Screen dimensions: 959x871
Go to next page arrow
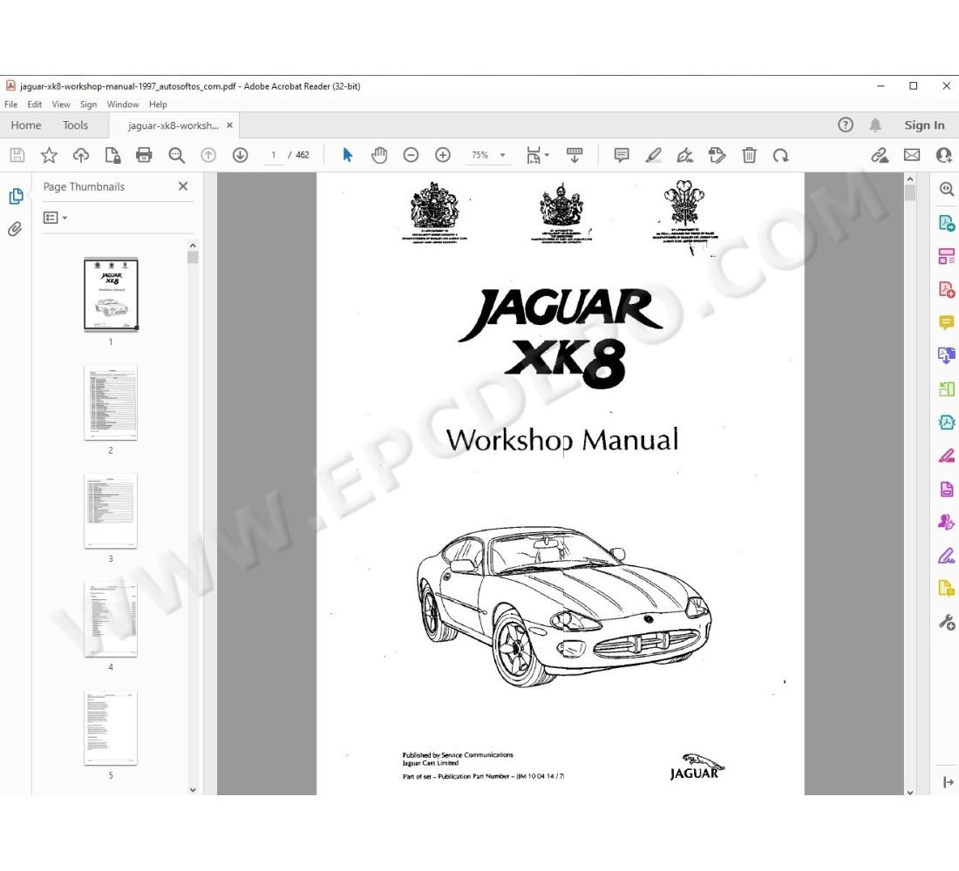pos(241,155)
